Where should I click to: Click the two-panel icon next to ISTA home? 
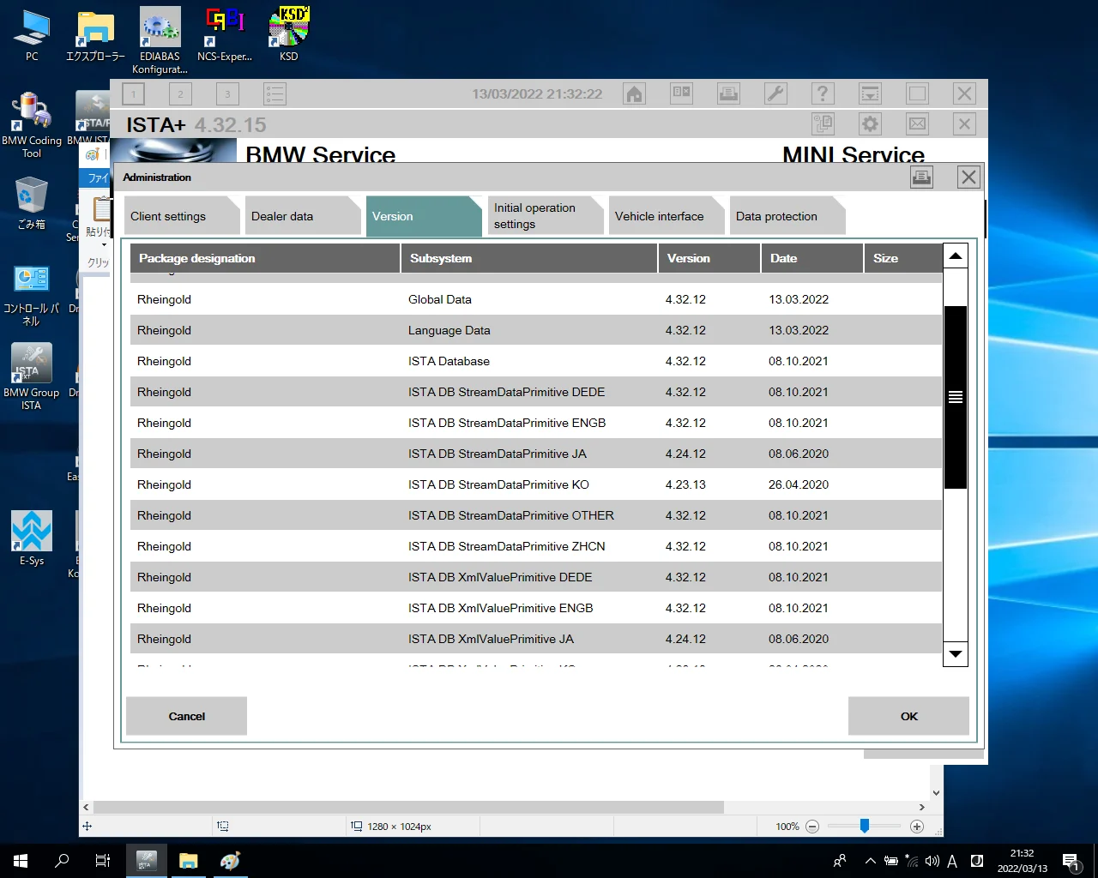tap(681, 93)
